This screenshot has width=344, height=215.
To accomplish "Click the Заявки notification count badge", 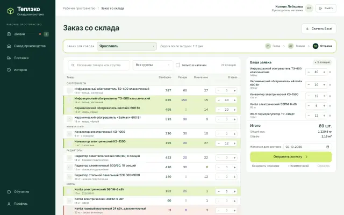I will pyautogui.click(x=46, y=34).
